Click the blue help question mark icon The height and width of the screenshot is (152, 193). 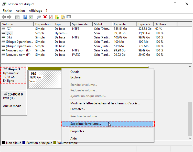tap(25, 17)
